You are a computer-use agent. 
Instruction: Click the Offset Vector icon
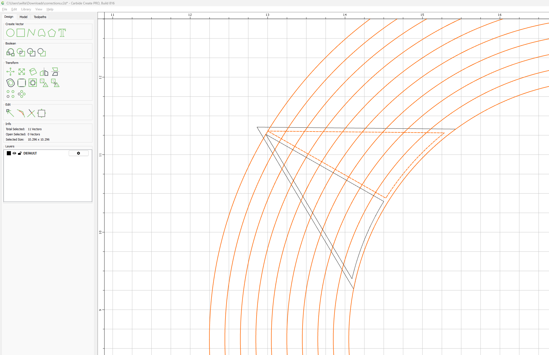[10, 83]
